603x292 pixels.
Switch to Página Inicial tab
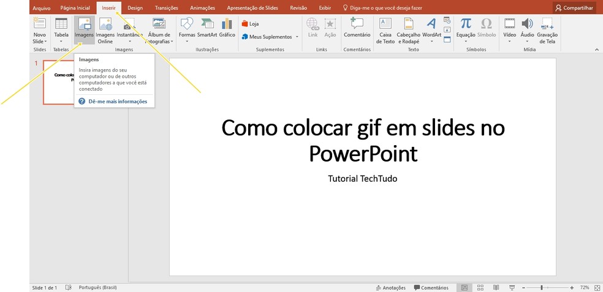[75, 8]
